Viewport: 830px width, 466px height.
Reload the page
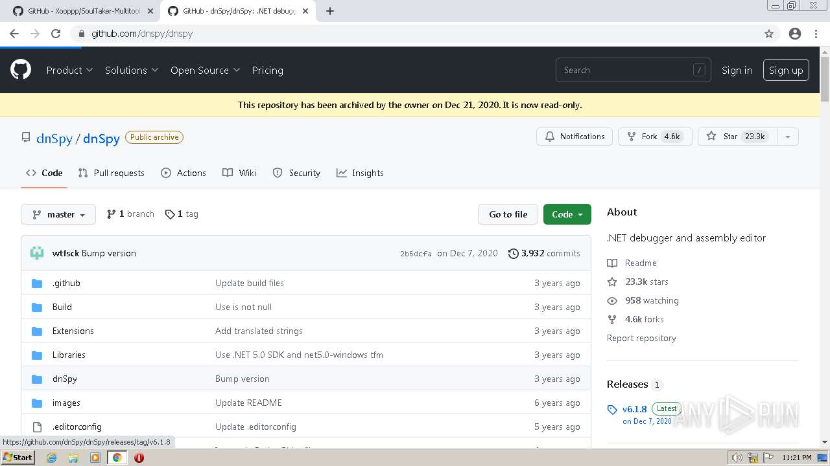point(56,34)
